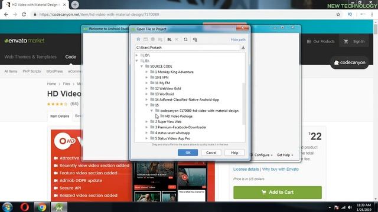Image resolution: width=378 pixels, height=212 pixels.
Task: Collapse codecanyon-7170089 folder arrow
Action: [x=152, y=111]
